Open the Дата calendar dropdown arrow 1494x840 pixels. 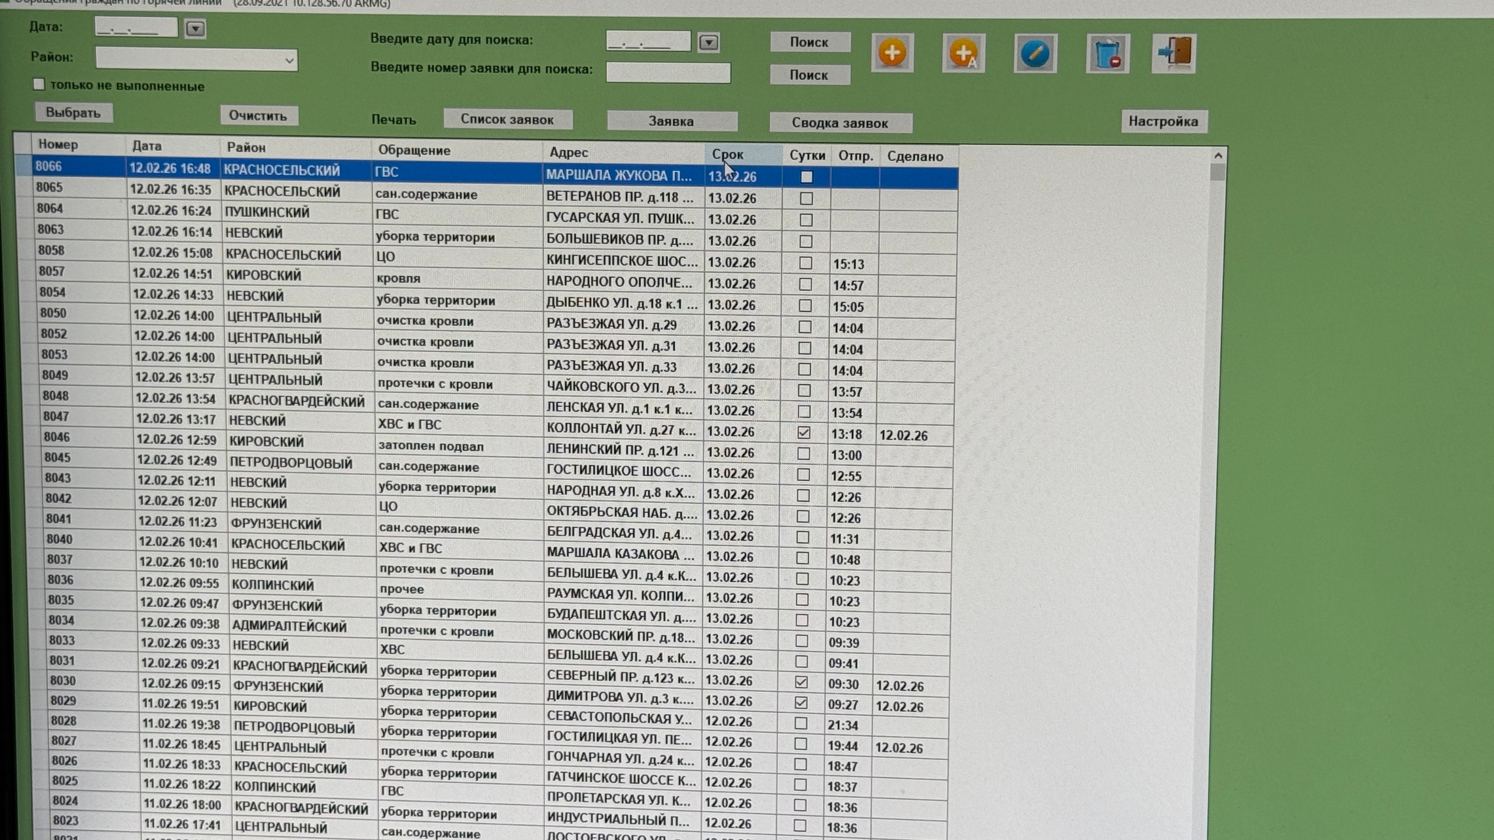click(x=195, y=29)
